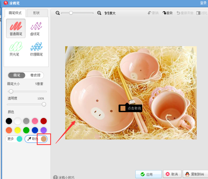208x179 pixels.
Task: Open the 画笔样式 tab
Action: tap(15, 13)
